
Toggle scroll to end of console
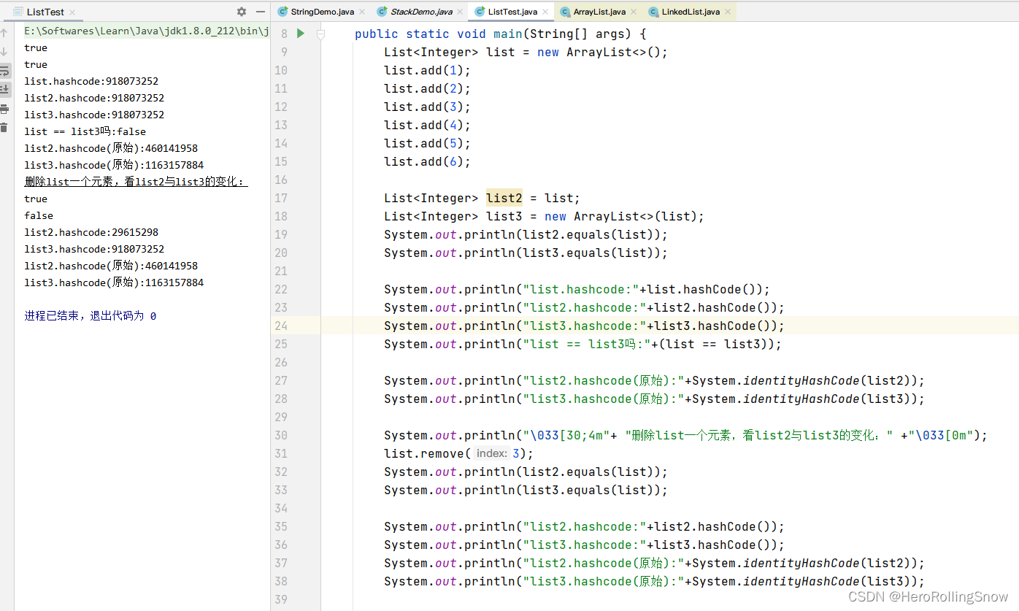(x=4, y=90)
